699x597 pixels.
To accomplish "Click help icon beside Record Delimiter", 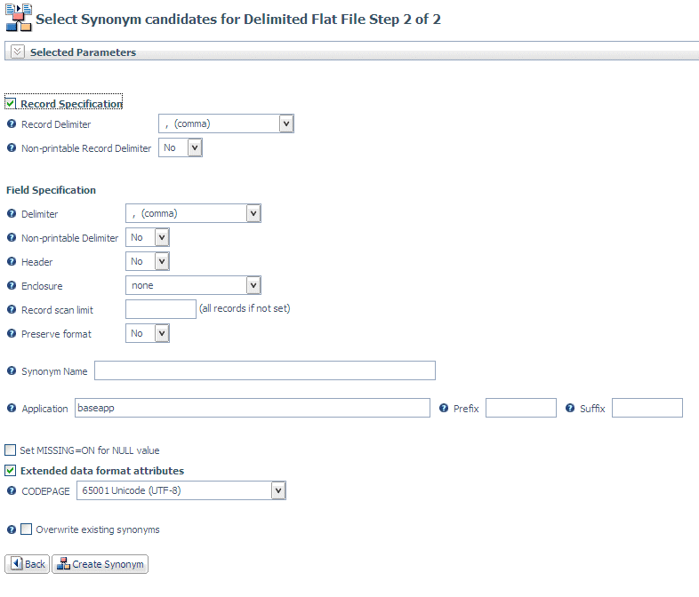I will pos(12,123).
